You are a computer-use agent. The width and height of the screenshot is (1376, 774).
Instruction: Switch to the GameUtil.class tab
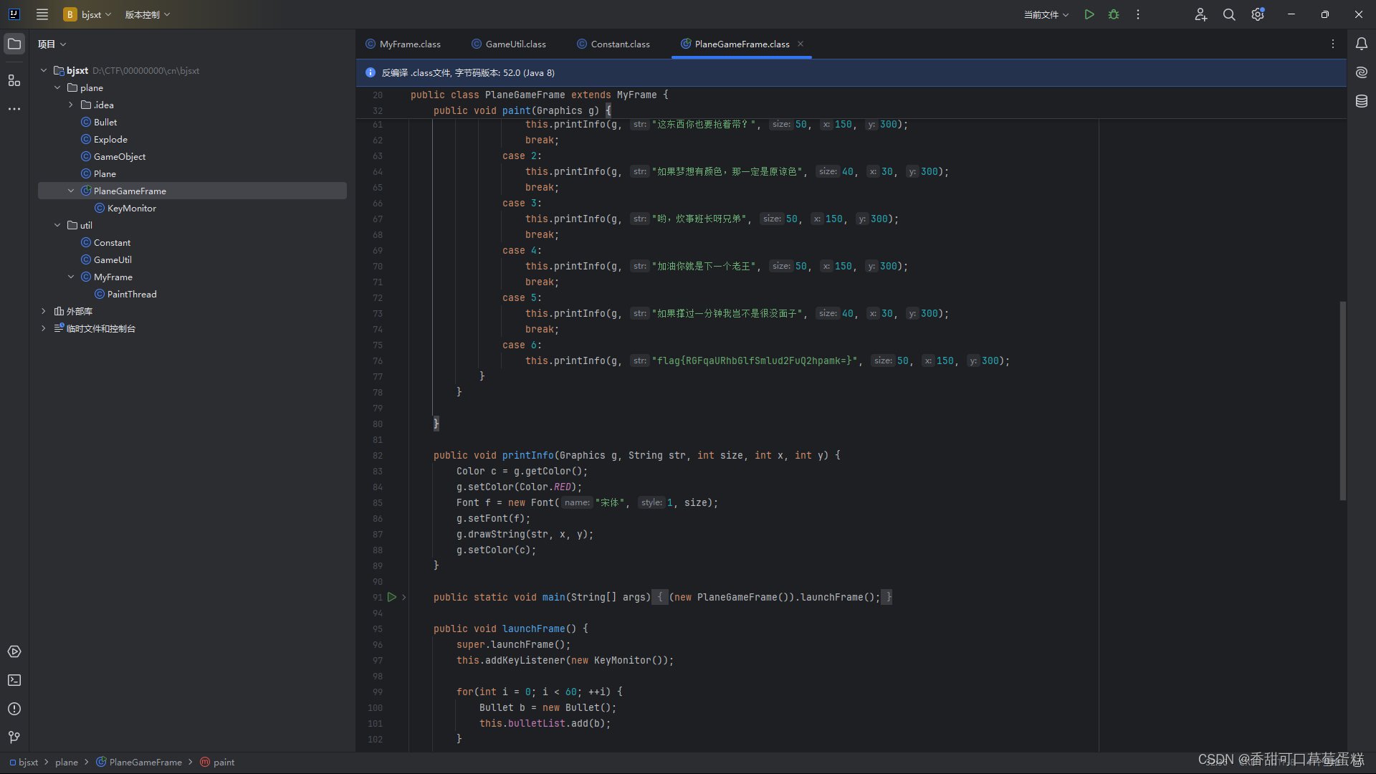[515, 44]
